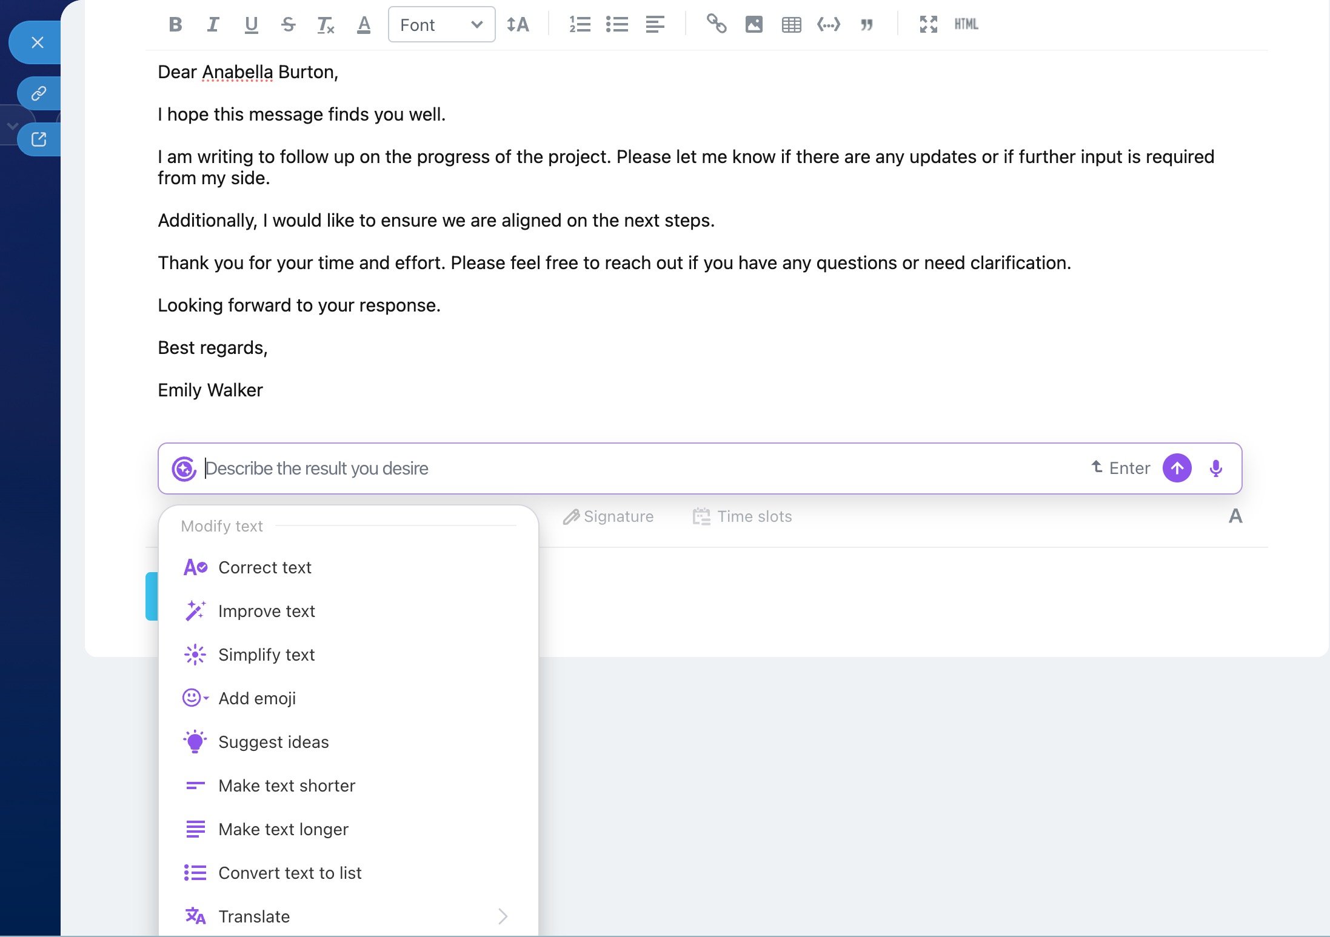Toggle underline formatting
The image size is (1330, 937).
click(250, 25)
